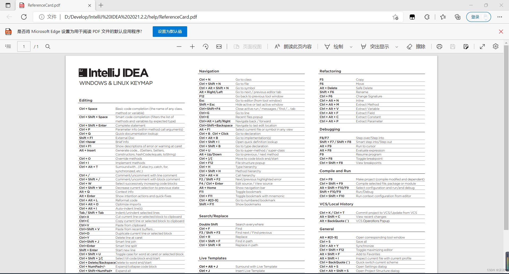This screenshot has width=509, height=274.
Task: Save the PDF file
Action: click(453, 46)
